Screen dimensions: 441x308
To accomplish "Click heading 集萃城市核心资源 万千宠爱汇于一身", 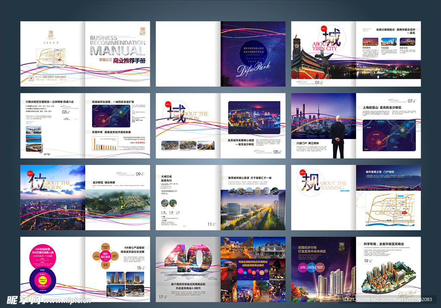I will [x=250, y=178].
